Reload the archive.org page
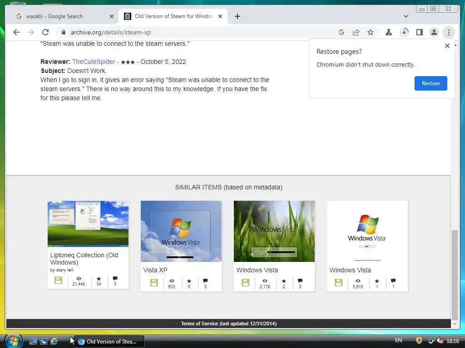The width and height of the screenshot is (465, 348). click(x=45, y=32)
